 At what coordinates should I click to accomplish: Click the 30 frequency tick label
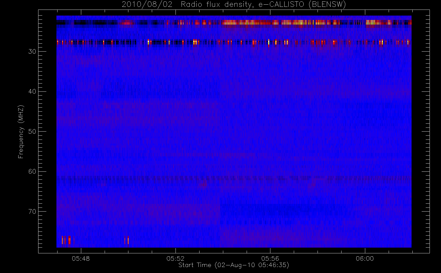[x=32, y=51]
